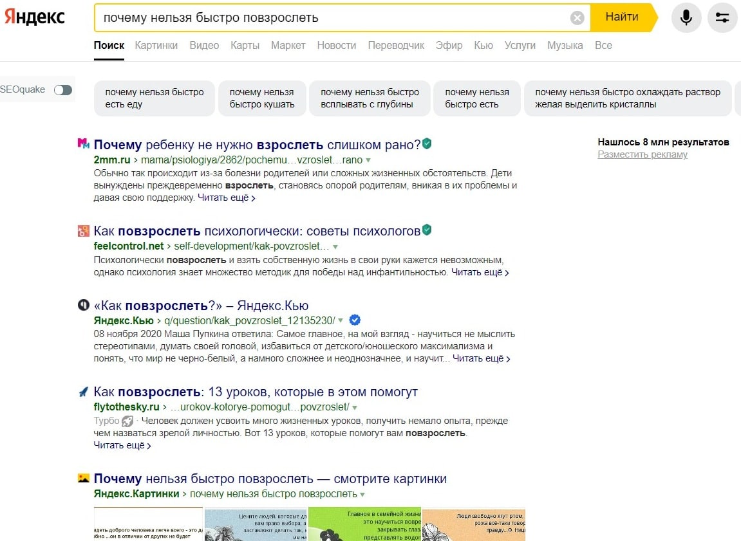Open result 'Почему ребенку не нужно взрослеть слишком рано?'

pos(257,145)
